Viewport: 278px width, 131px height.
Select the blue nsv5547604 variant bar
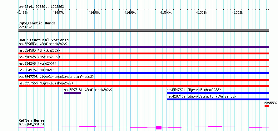click(218, 93)
